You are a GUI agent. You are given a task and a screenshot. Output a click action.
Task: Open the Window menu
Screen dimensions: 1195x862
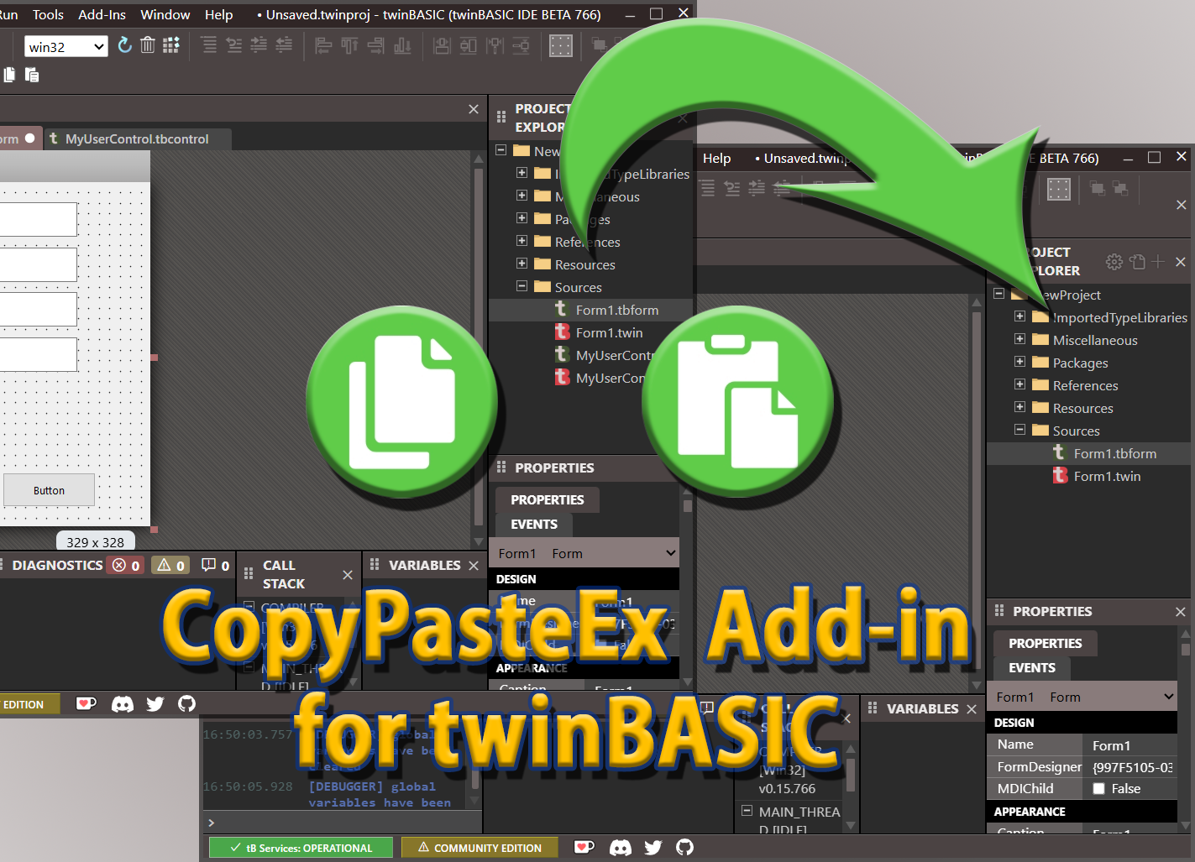pos(165,14)
